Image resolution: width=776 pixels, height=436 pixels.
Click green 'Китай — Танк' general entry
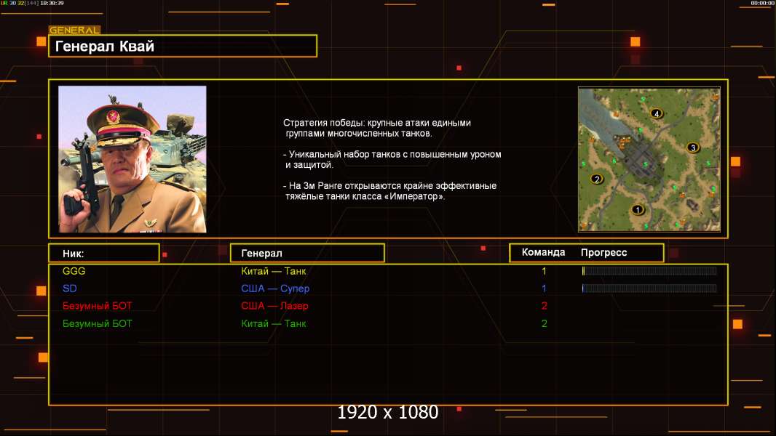tap(274, 323)
